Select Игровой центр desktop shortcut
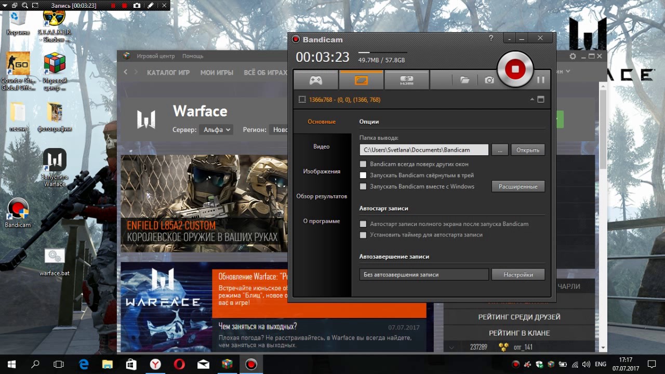The image size is (665, 374). [x=55, y=71]
